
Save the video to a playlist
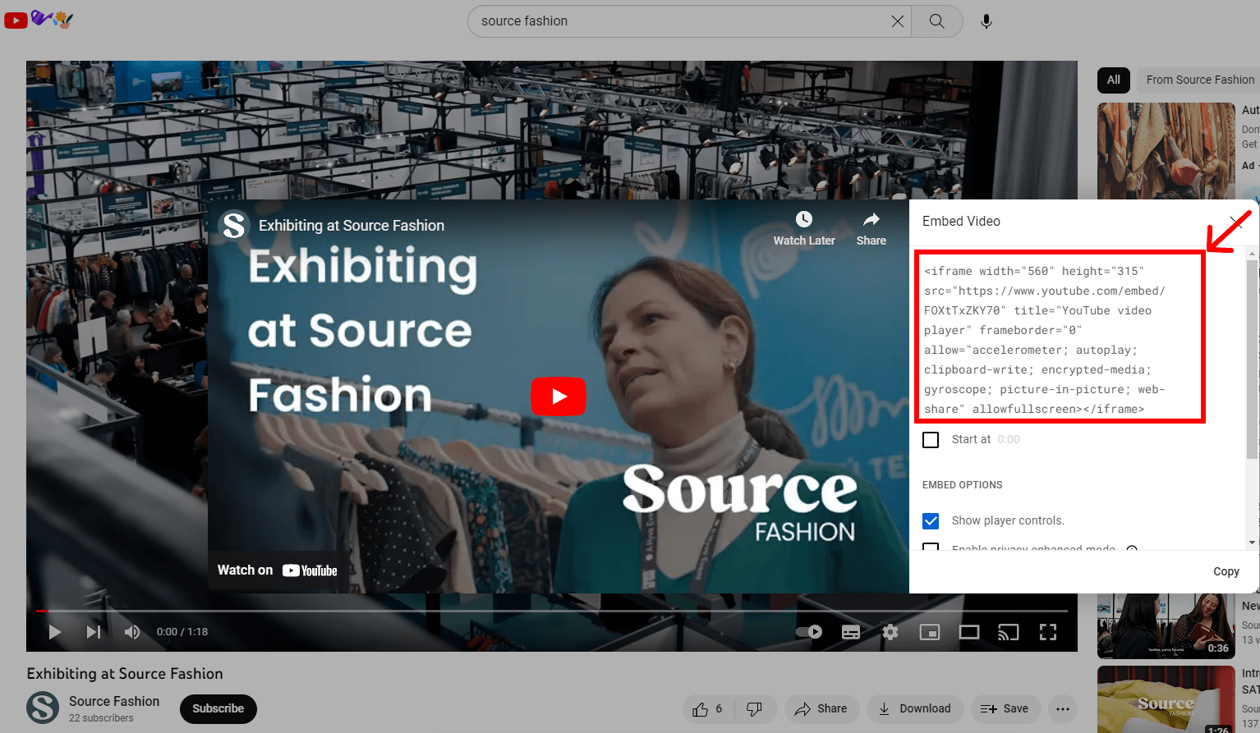(x=1005, y=708)
